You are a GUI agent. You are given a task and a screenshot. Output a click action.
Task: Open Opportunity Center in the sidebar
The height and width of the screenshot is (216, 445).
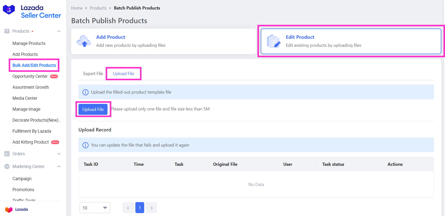click(x=30, y=76)
